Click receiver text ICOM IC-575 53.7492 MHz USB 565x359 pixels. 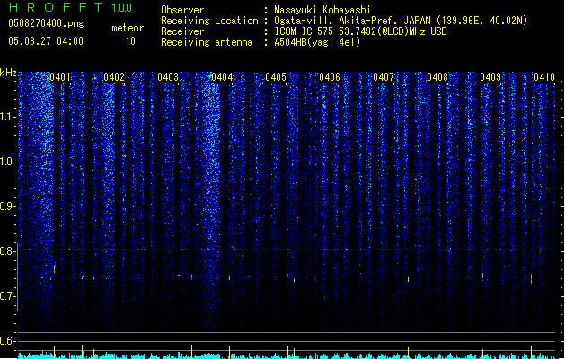[360, 31]
